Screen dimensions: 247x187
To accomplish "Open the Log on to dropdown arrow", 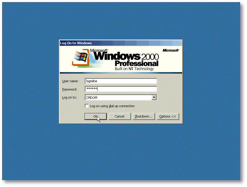I will (154, 97).
